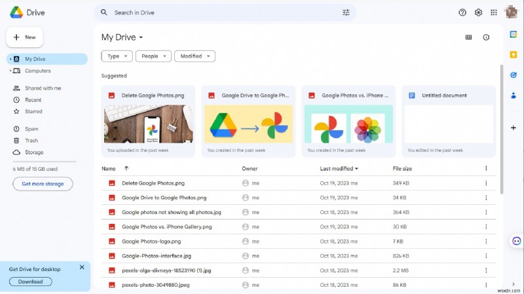Screen dimensions: 524x294
Task: Open more actions for Google Drive to Google Photos.png row
Action: (486, 198)
